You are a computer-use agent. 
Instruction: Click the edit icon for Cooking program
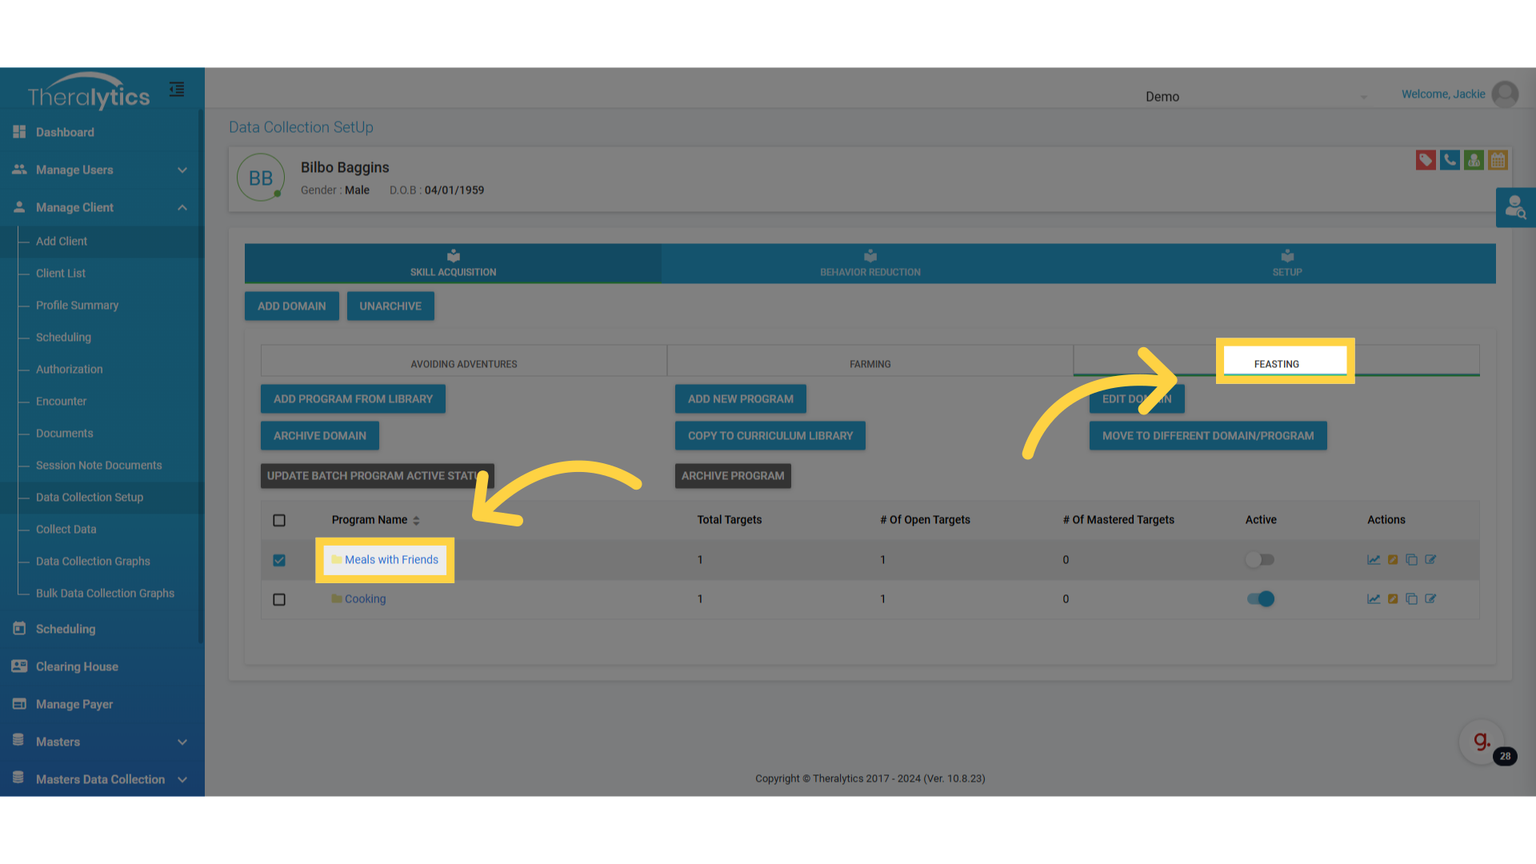click(1430, 599)
